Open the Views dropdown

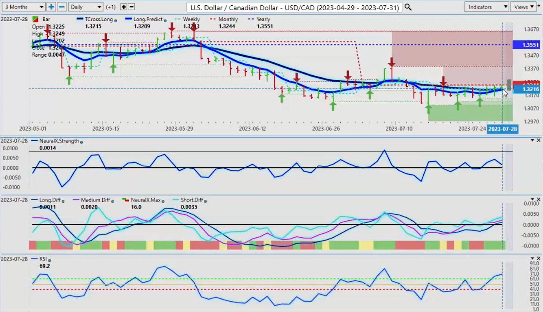click(523, 7)
